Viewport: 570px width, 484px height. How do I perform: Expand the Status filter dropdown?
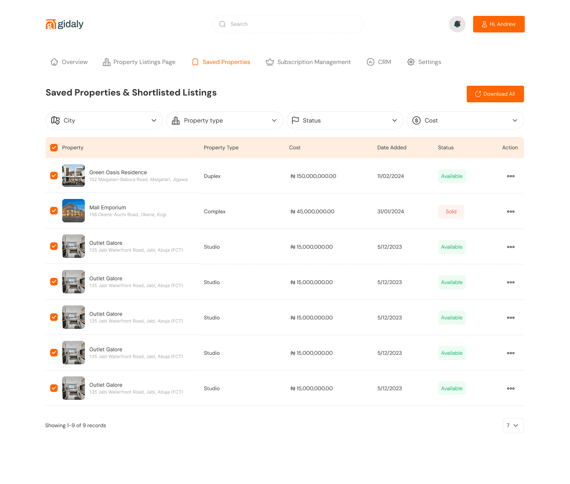click(345, 120)
